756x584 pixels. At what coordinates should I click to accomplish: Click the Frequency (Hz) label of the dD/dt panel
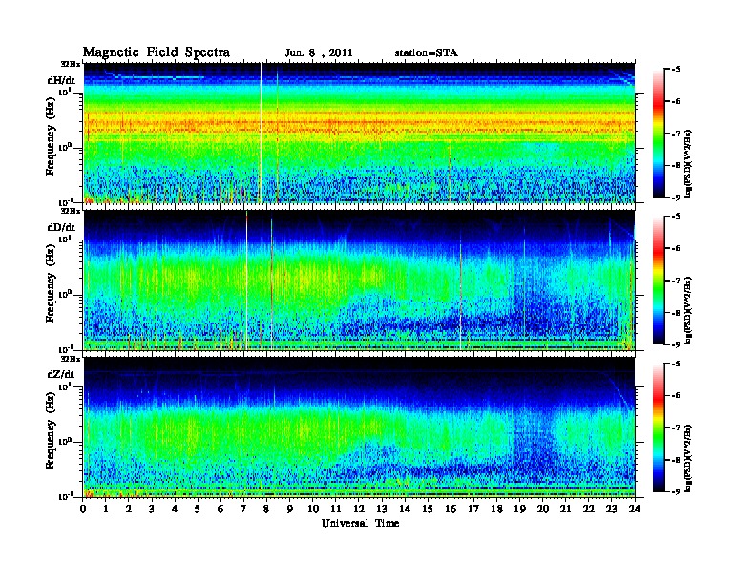coord(51,283)
